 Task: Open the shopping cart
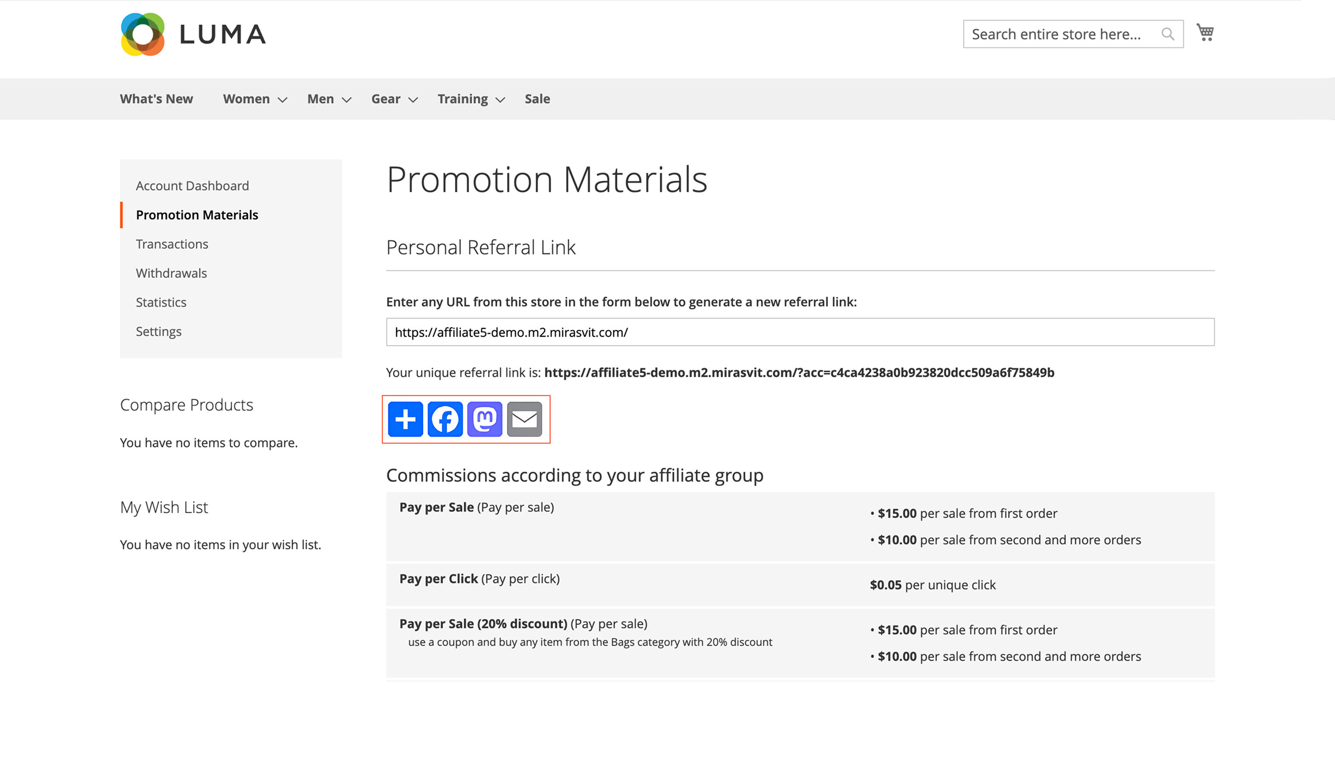(x=1205, y=33)
